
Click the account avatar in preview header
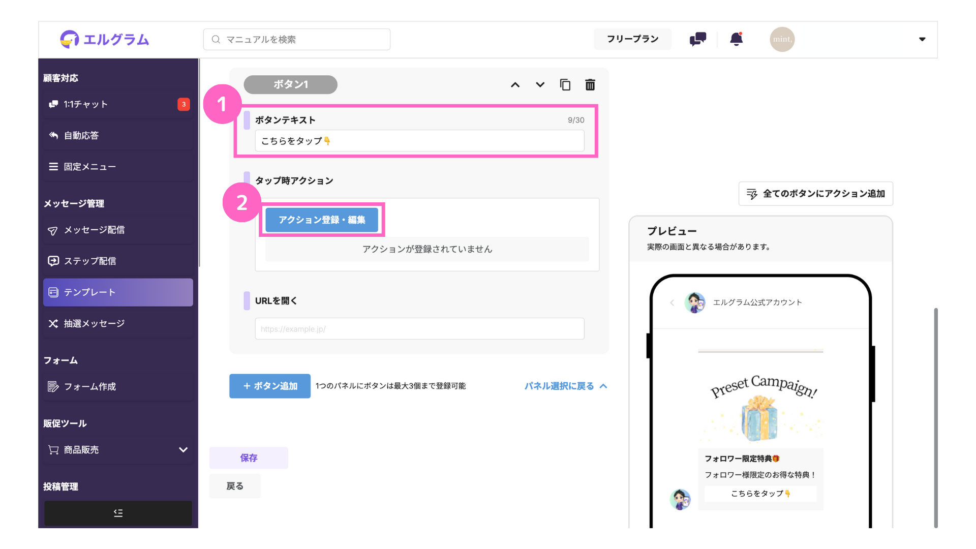[694, 302]
